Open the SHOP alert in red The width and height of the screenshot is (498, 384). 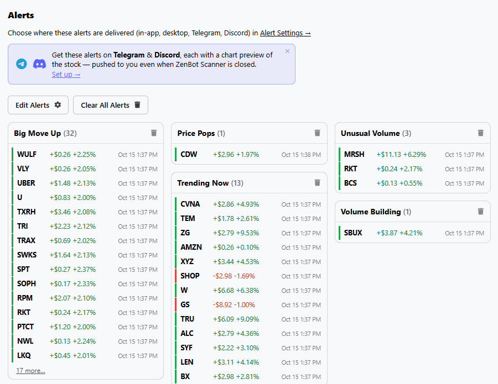tap(250, 276)
